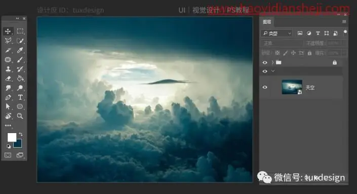Select the Pen tool
The height and width of the screenshot is (194, 357).
pos(8,97)
